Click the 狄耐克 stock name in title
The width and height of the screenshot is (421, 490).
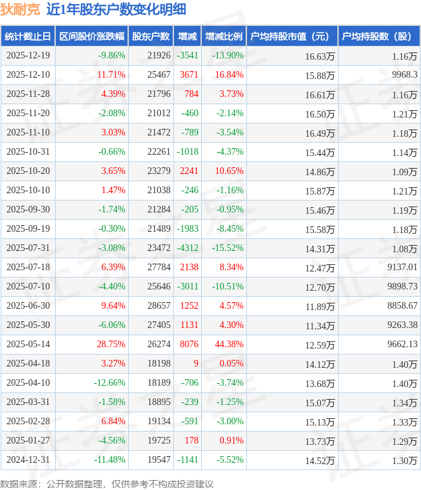click(x=20, y=9)
